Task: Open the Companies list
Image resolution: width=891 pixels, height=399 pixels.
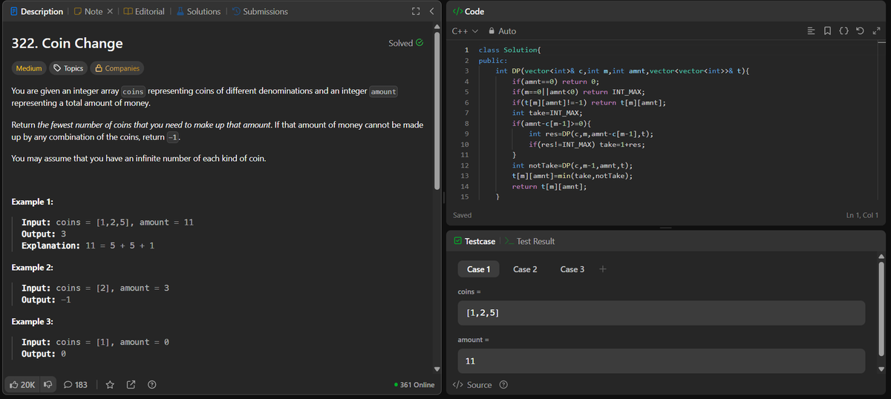Action: click(116, 68)
